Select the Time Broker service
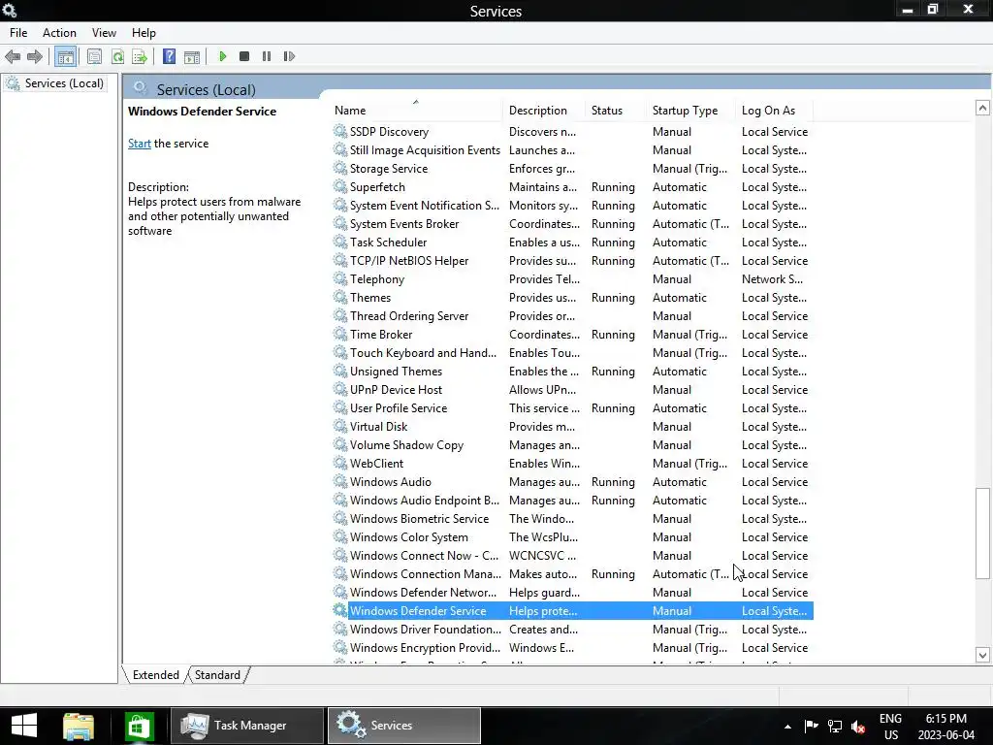Image resolution: width=993 pixels, height=745 pixels. 381,335
